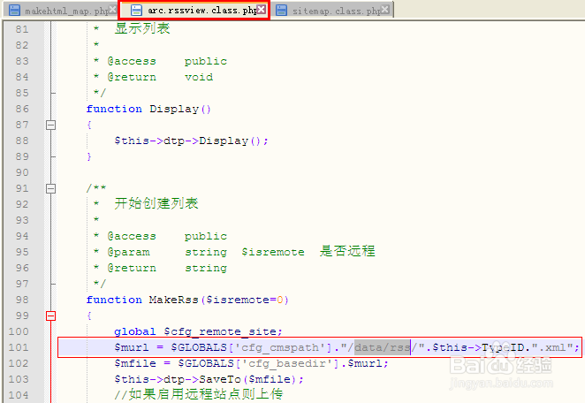Click line number 98 in the margin

(x=22, y=300)
